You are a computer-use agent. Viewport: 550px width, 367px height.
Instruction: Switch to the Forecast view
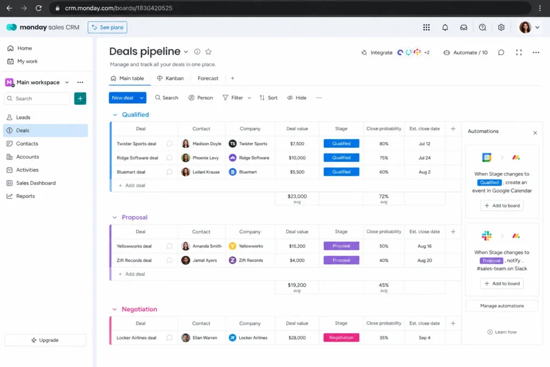point(208,78)
